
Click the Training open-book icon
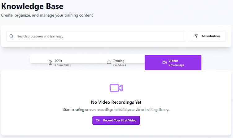pos(109,63)
